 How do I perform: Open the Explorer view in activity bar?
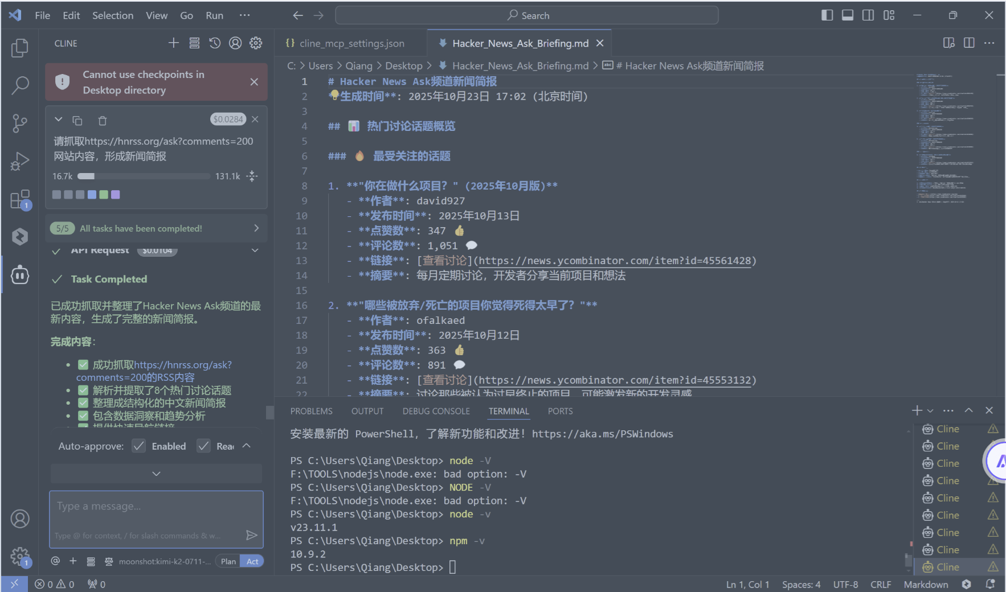click(x=20, y=48)
